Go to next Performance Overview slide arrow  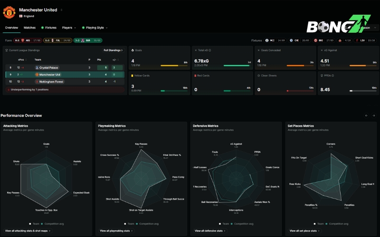(374, 116)
